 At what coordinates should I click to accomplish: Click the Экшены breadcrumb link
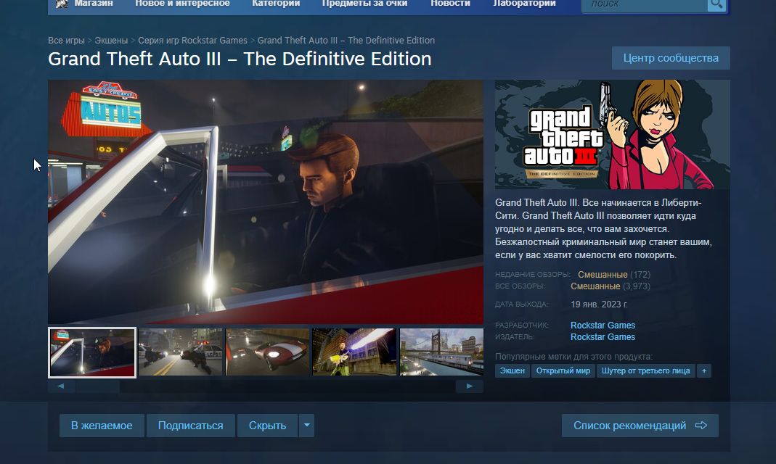point(111,41)
